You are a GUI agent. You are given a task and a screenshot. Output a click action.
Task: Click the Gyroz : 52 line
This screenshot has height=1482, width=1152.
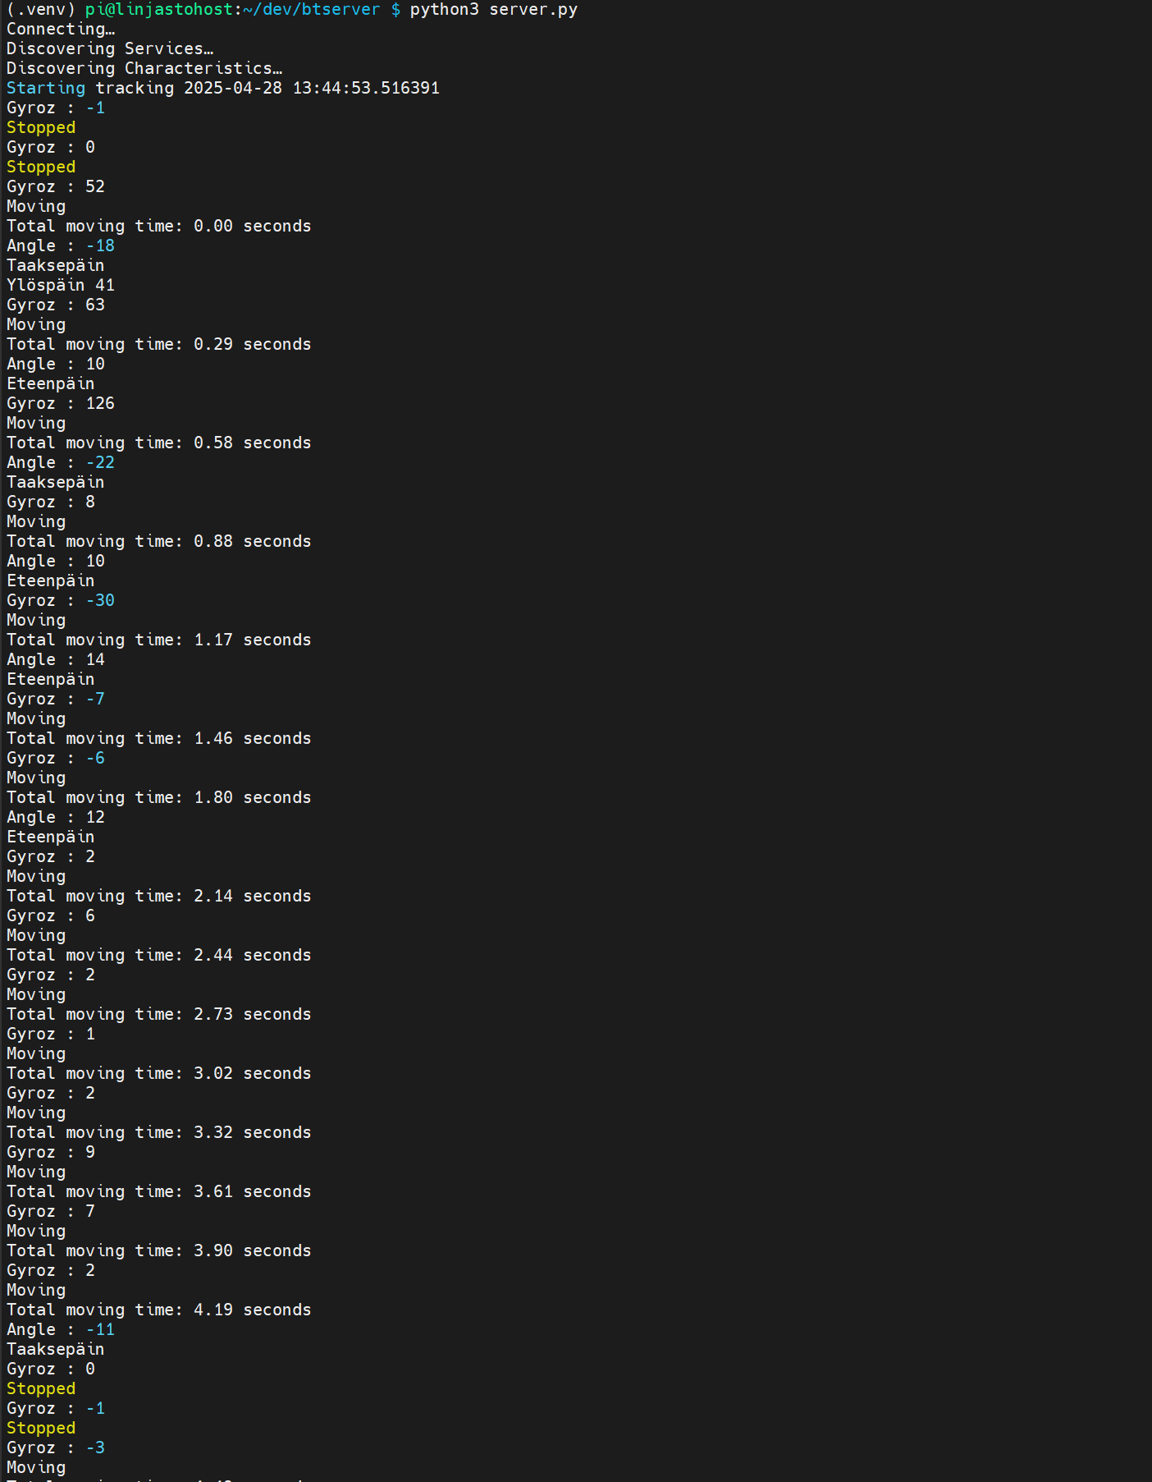[56, 187]
